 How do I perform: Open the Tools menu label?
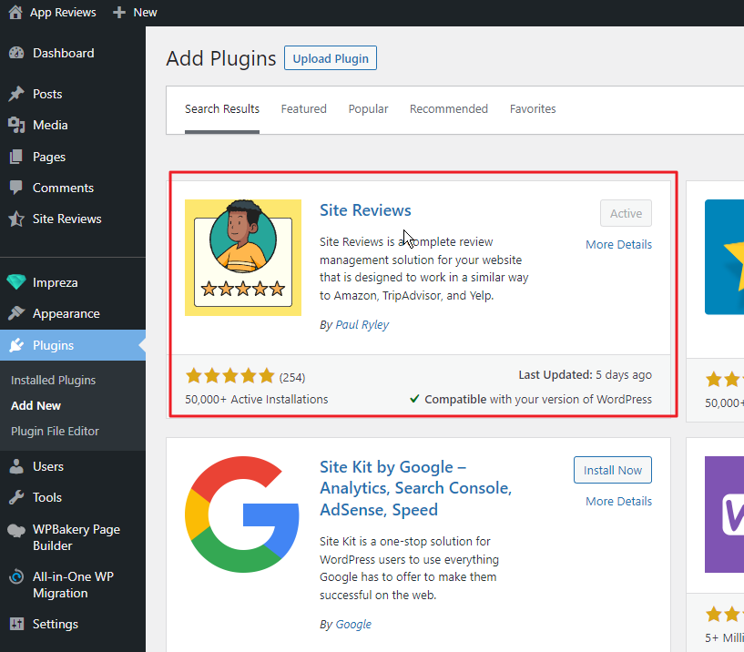pyautogui.click(x=47, y=497)
